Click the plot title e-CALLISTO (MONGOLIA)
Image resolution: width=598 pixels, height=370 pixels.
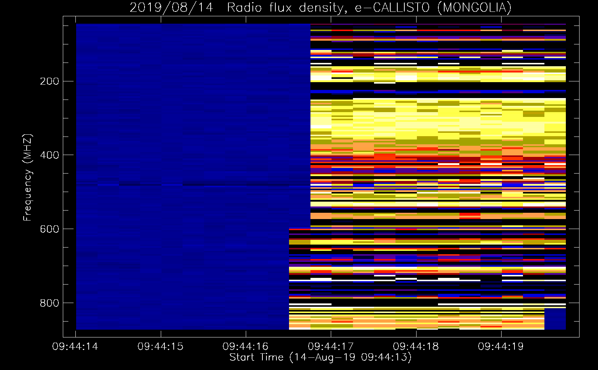[433, 8]
